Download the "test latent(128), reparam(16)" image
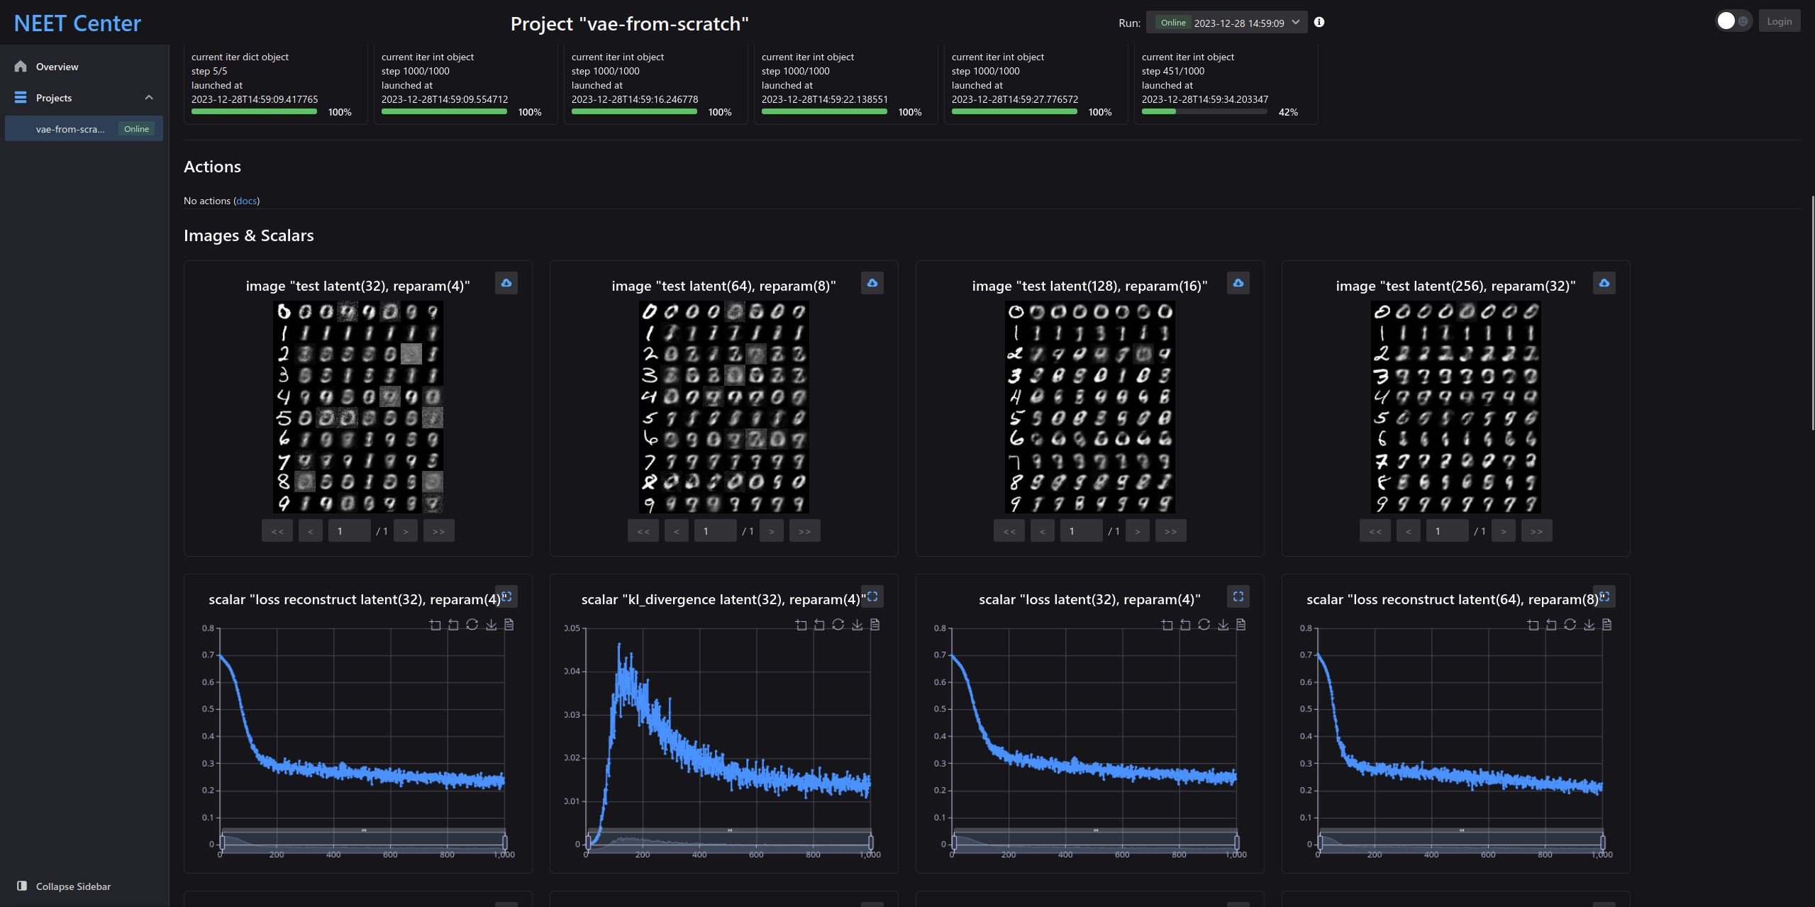 pyautogui.click(x=1238, y=283)
